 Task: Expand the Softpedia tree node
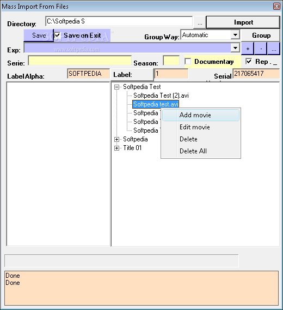point(117,139)
